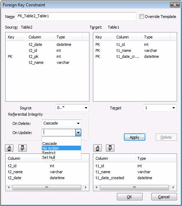Viewport: 182px width, 206px height.
Task: Open the Source multiplicity dropdown showing 0..*
Action: point(72,108)
